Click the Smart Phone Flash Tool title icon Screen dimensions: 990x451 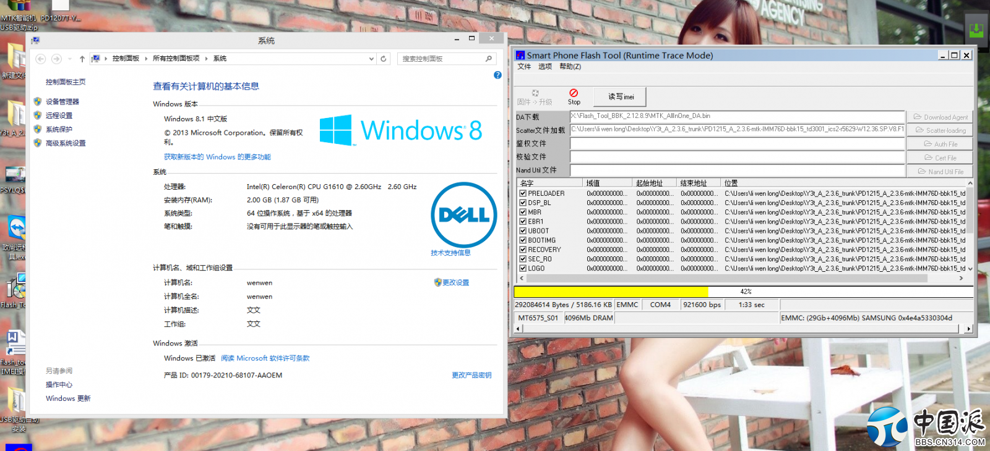(520, 55)
